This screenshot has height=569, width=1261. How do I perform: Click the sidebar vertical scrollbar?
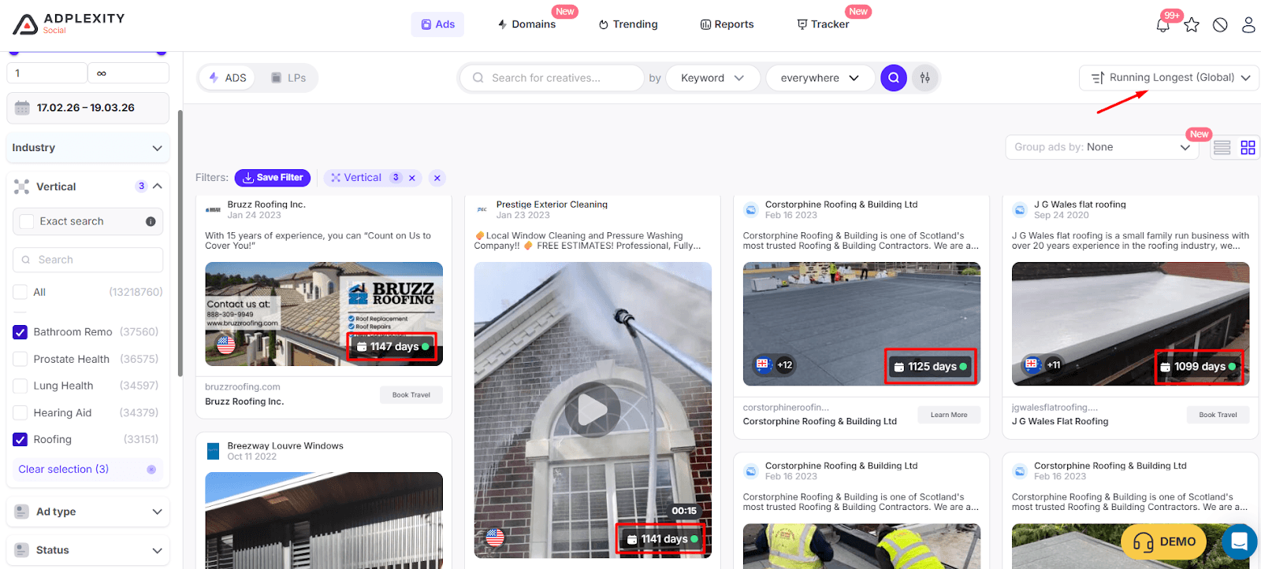coord(180,244)
